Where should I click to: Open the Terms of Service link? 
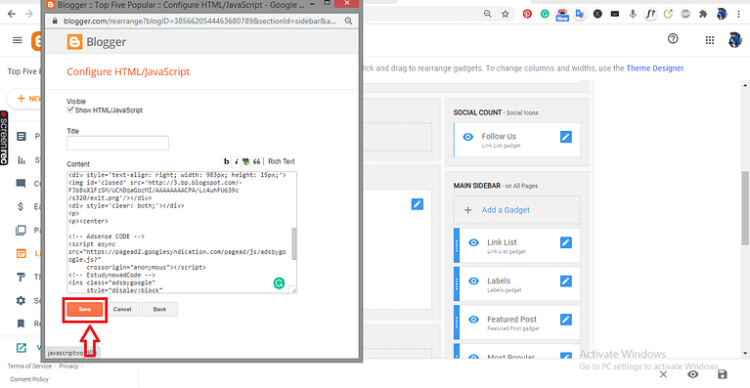[29, 366]
